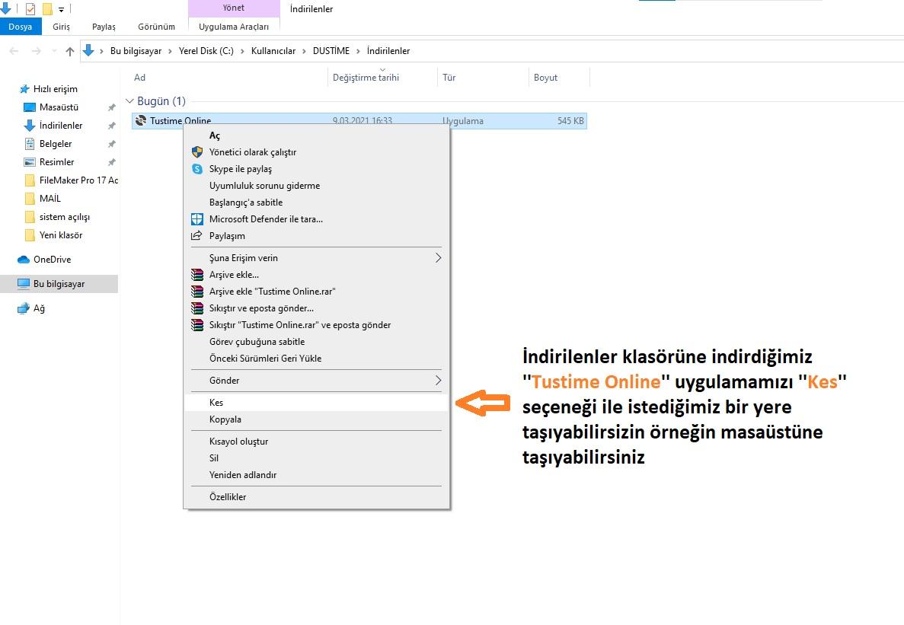Viewport: 904px width, 625px height.
Task: Click the 545 KB size cell
Action: click(570, 121)
